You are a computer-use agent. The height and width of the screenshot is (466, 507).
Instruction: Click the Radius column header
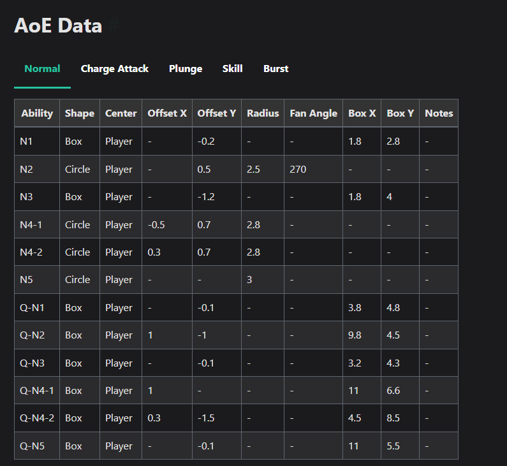click(x=263, y=113)
